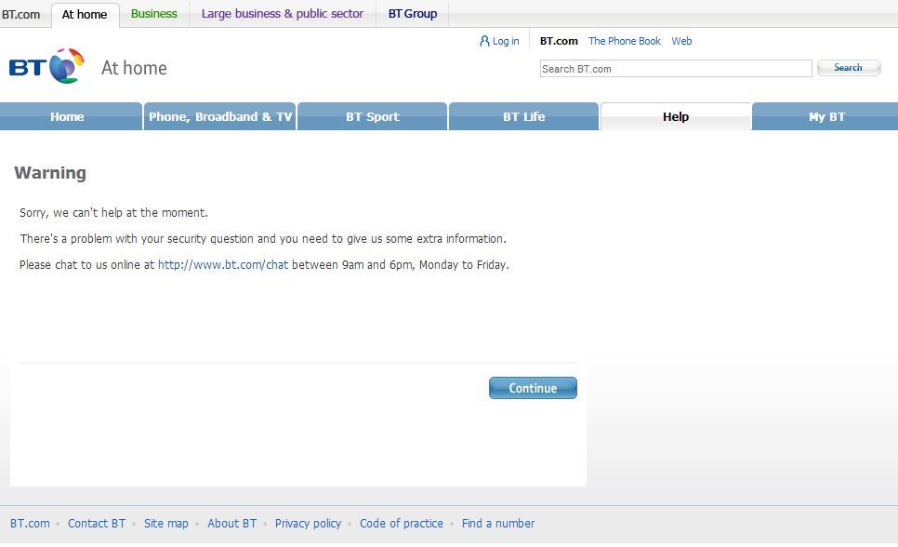The width and height of the screenshot is (898, 547).
Task: Select the At home top tab
Action: click(x=85, y=14)
